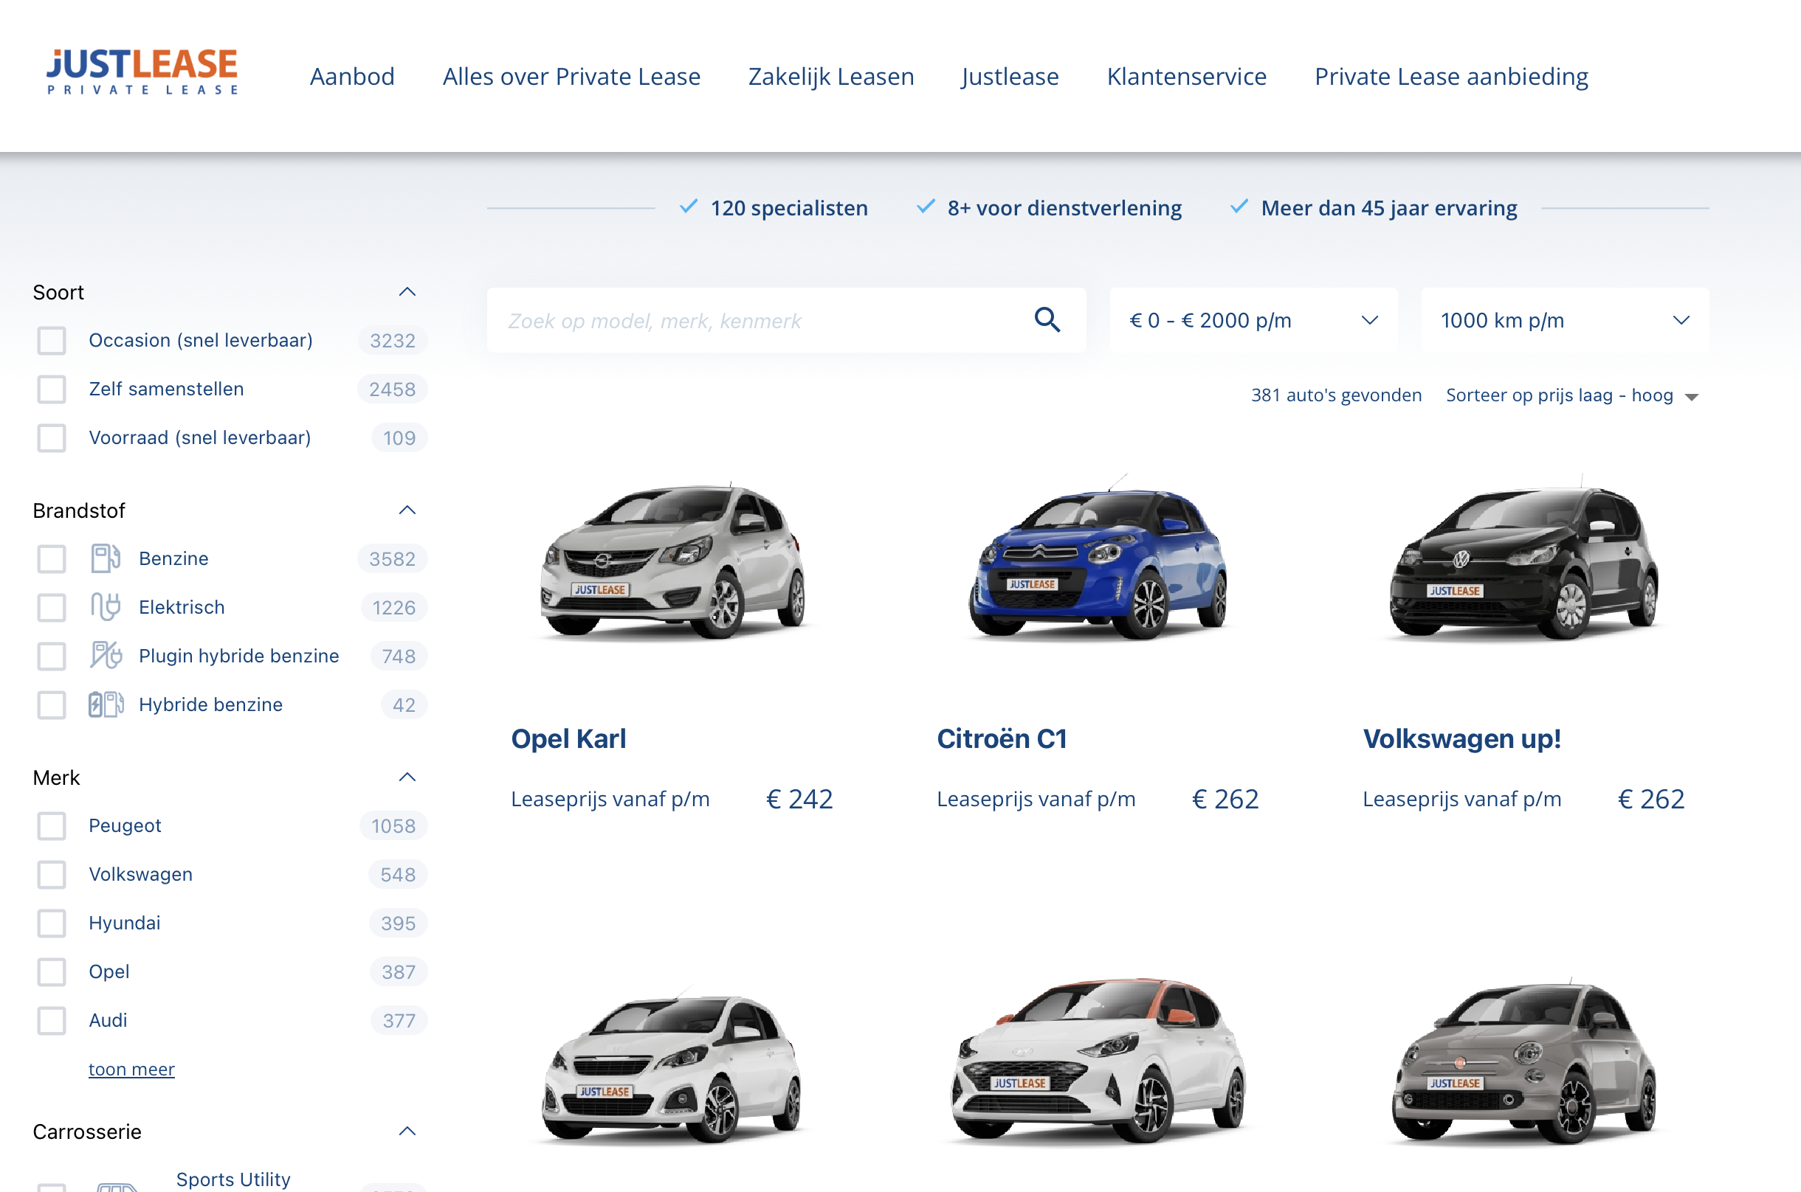The image size is (1801, 1192).
Task: Click the Plugin hybride benzine icon
Action: point(106,656)
